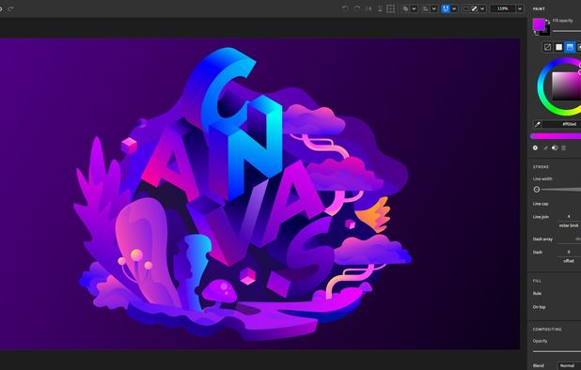Screen dimensions: 581x370
Task: Click the On top label
Action: [x=539, y=307]
